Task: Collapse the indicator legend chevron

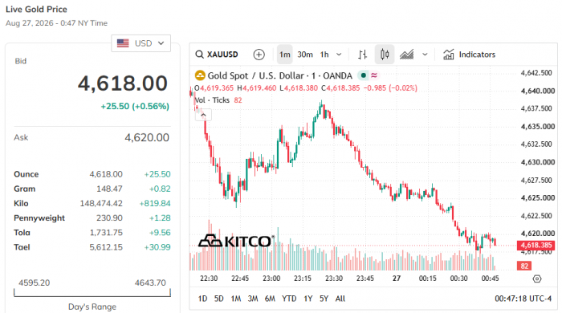Action: pyautogui.click(x=203, y=115)
